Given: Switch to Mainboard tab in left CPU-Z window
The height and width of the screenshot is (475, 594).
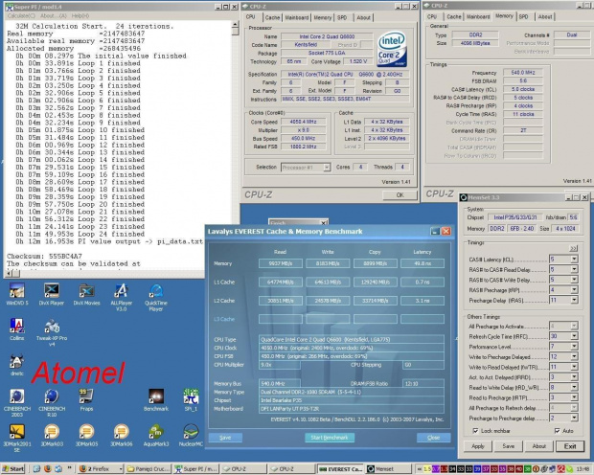Looking at the screenshot, I should 297,17.
